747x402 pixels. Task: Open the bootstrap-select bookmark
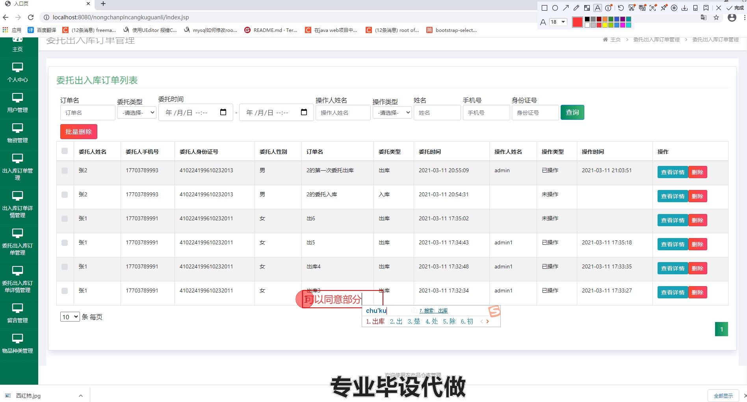452,30
